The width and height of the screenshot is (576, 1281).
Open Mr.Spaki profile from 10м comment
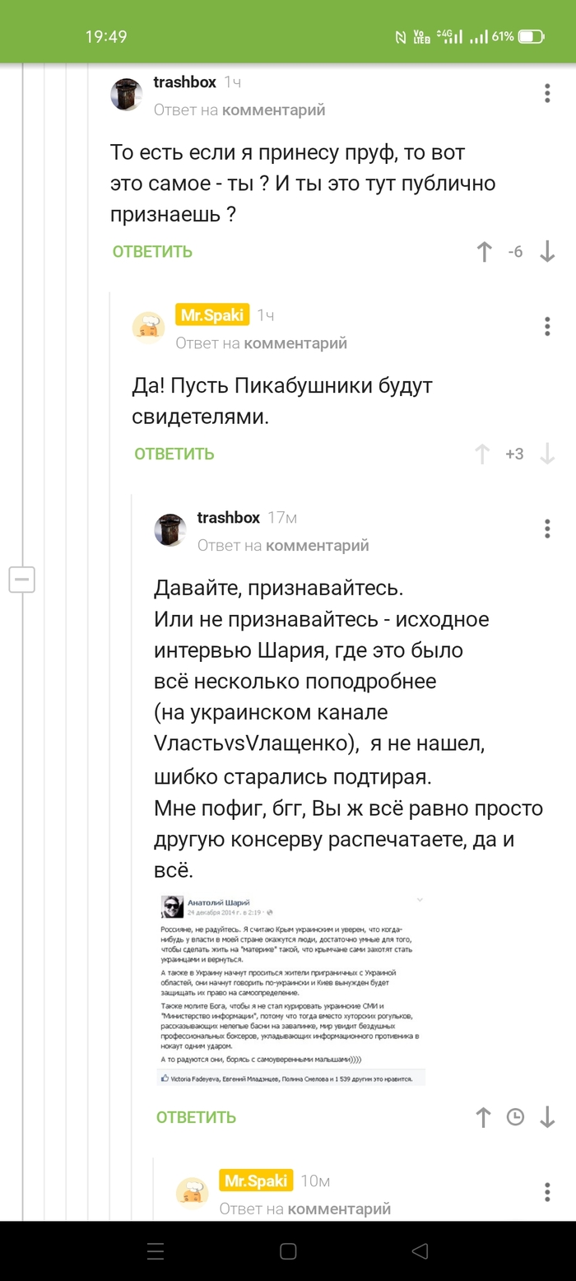coord(256,1181)
